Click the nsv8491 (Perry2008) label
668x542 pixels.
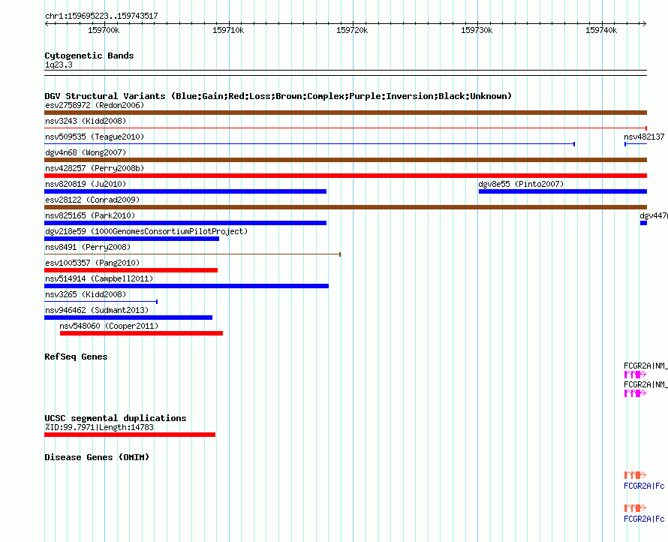pos(88,247)
